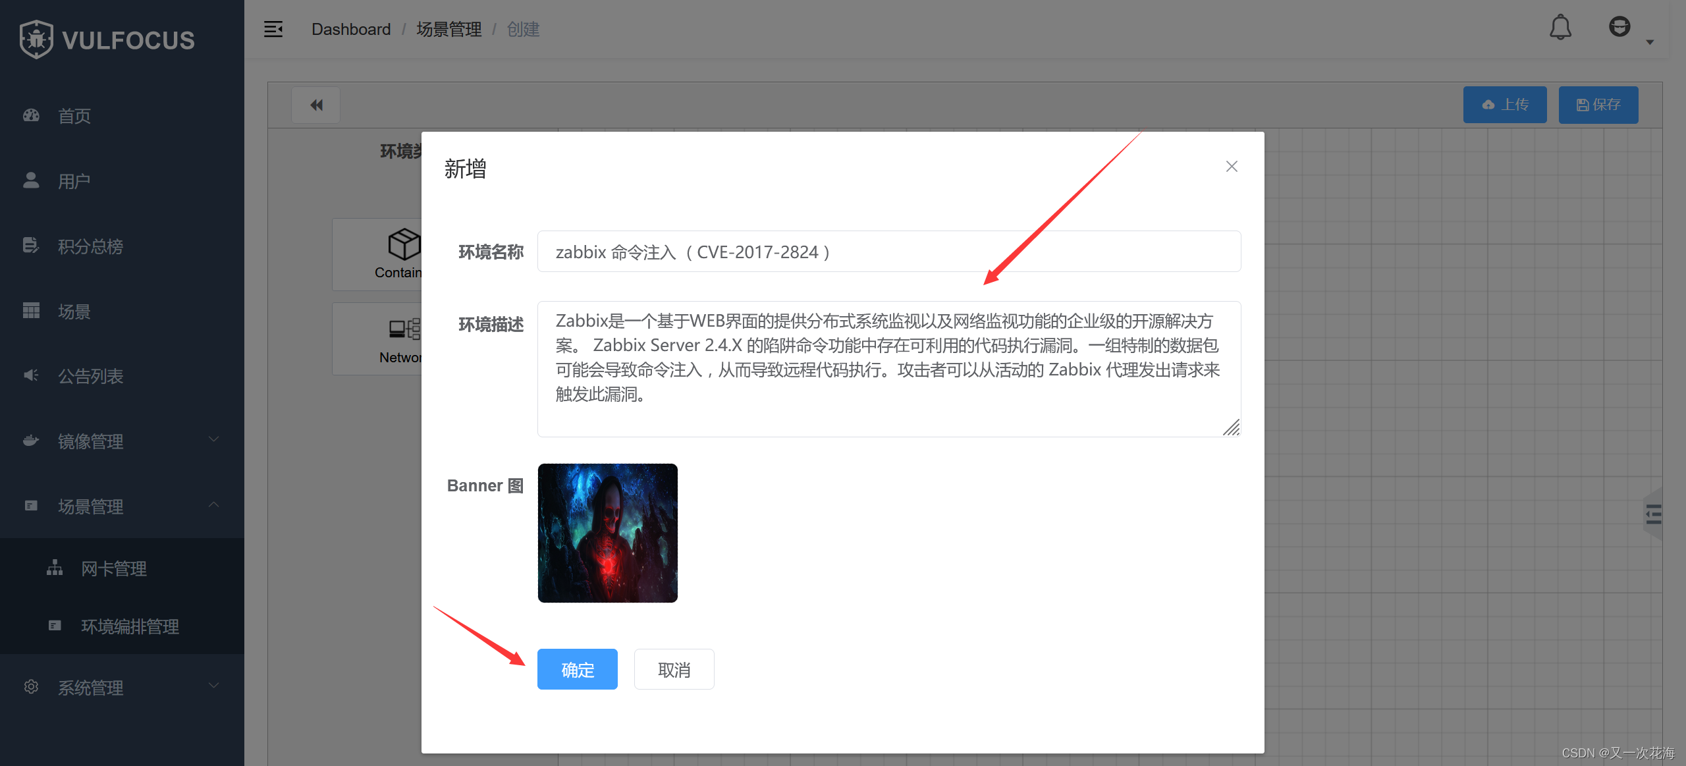Click the 积分总榜 sidebar icon
Image resolution: width=1686 pixels, height=766 pixels.
point(31,245)
